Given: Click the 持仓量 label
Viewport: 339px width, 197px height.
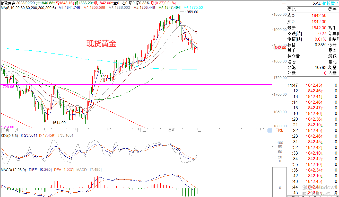Looking at the screenshot, I should [x=293, y=56].
